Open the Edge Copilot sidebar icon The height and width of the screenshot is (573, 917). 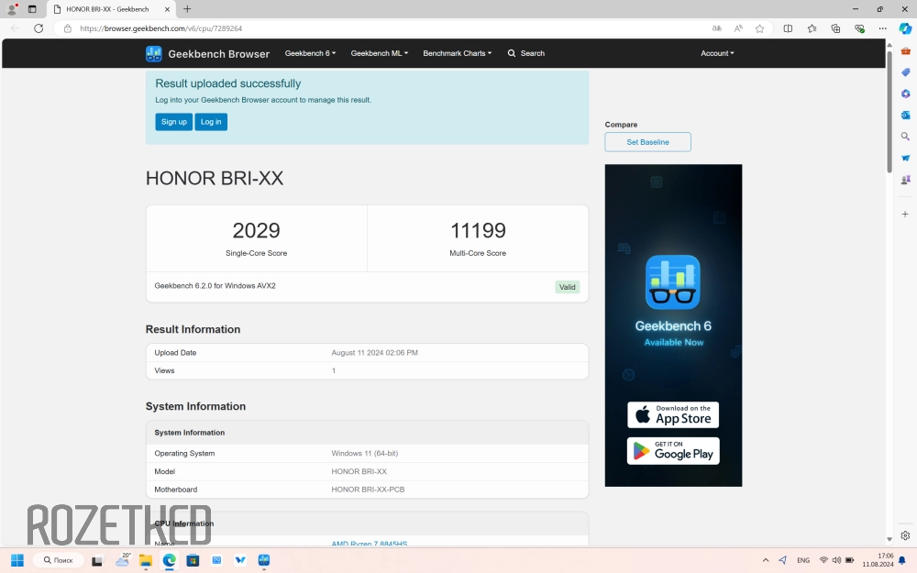(904, 28)
